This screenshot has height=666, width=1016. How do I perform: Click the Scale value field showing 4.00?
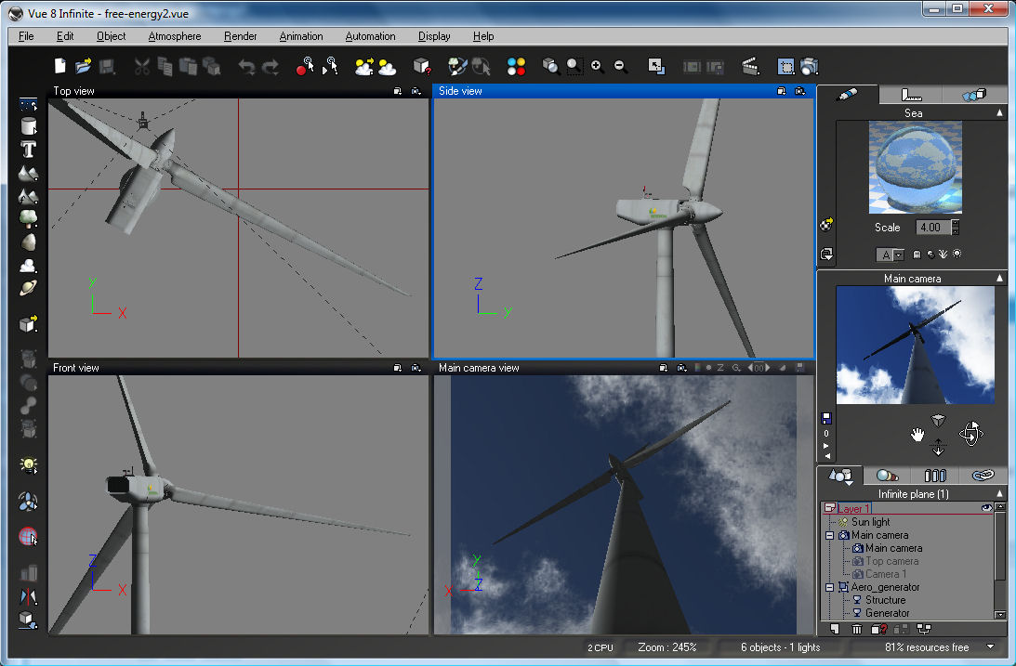[x=933, y=228]
